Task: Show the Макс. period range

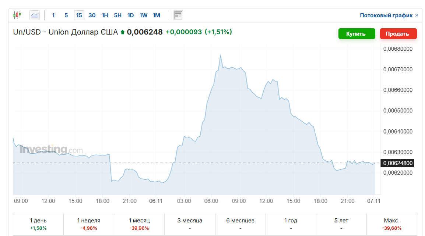Action: (391, 224)
